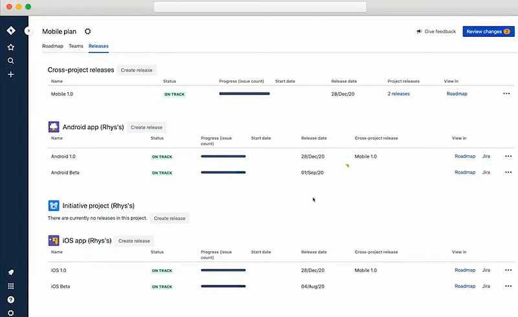Select the Releases tab
518x317 pixels.
[x=98, y=46]
